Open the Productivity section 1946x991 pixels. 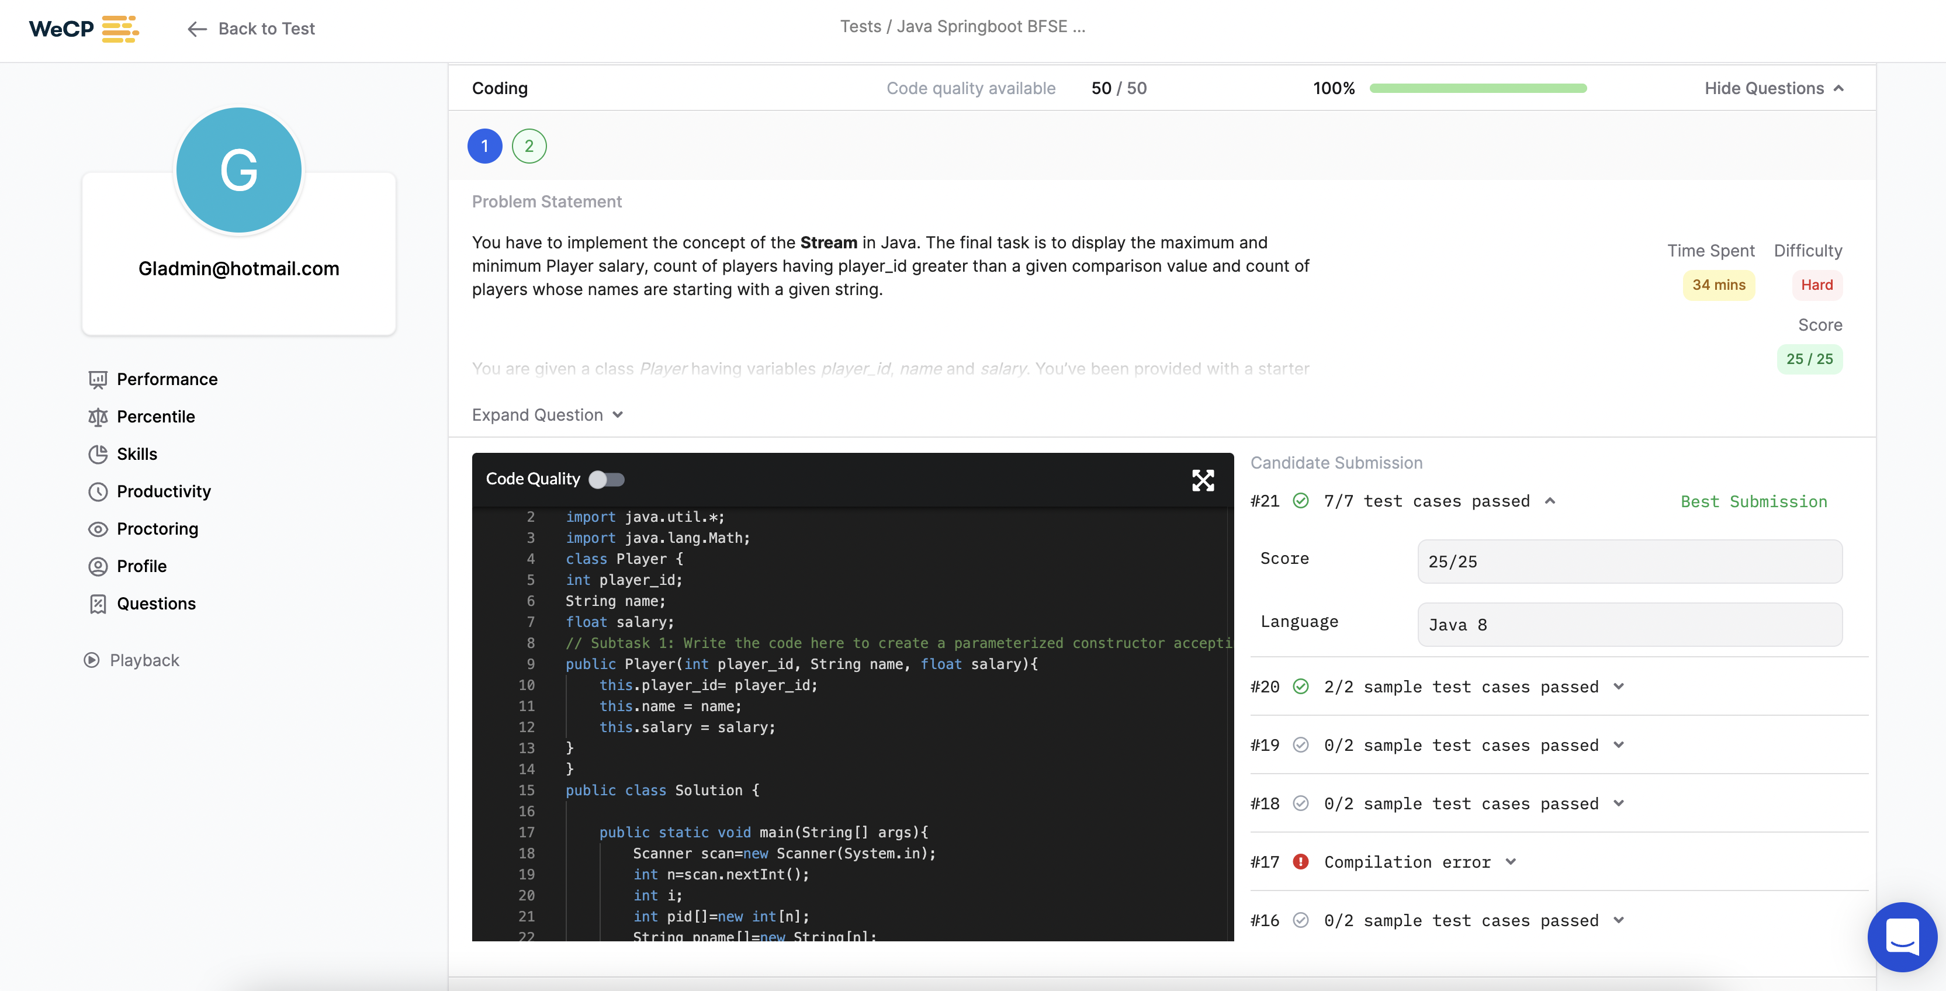tap(163, 492)
